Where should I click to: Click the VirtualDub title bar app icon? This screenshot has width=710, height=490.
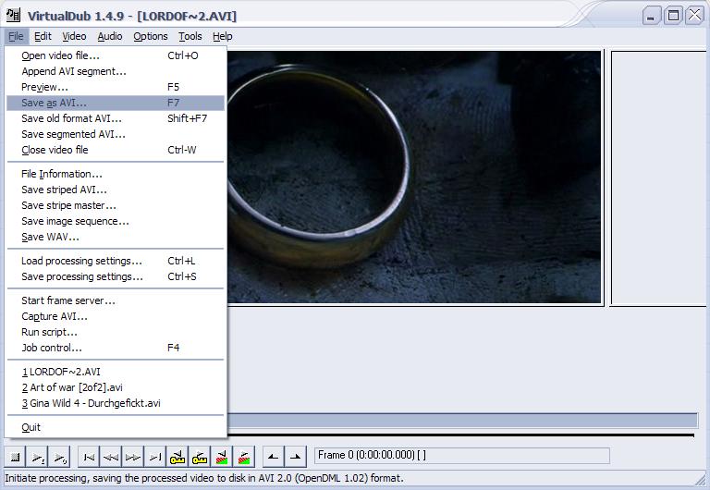tap(13, 16)
